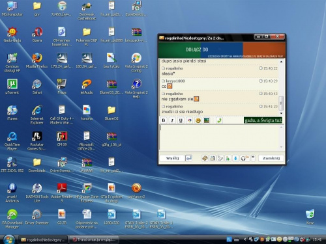Click the Gadu-Gadu sun tray icon
This screenshot has height=244, width=326.
(262, 239)
